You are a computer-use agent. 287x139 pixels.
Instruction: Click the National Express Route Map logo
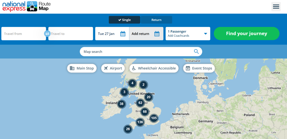point(27,6)
